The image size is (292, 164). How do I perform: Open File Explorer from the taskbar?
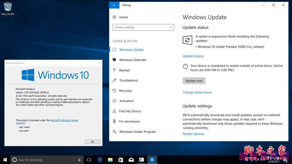point(110,160)
